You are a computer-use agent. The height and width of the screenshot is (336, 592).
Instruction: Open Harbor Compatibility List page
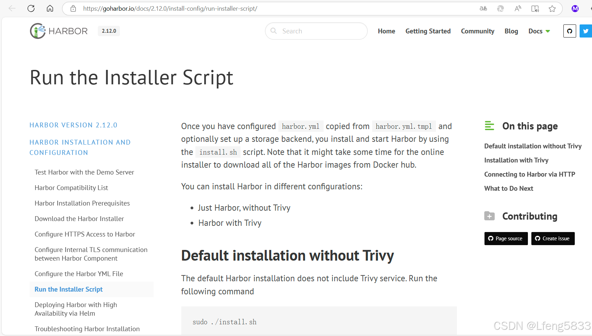point(71,188)
